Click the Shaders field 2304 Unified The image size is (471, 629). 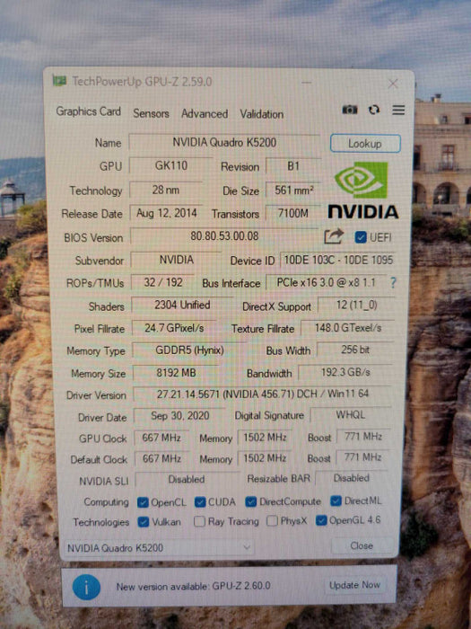pyautogui.click(x=182, y=305)
